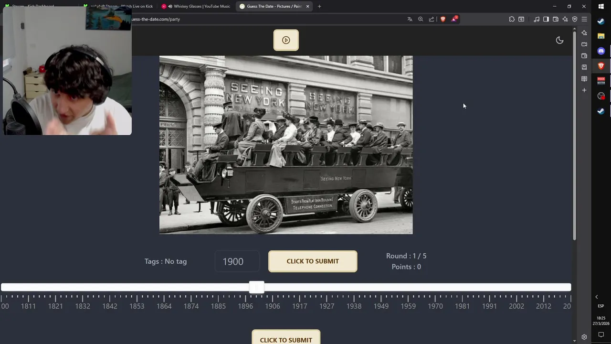Open File Explorer from the taskbar
The width and height of the screenshot is (611, 344).
[601, 36]
